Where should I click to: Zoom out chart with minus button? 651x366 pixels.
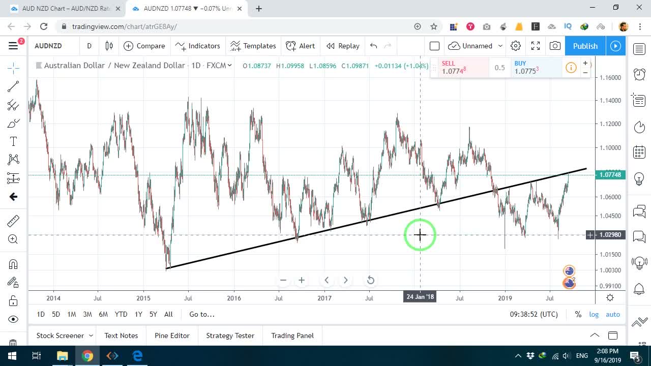[x=283, y=280]
